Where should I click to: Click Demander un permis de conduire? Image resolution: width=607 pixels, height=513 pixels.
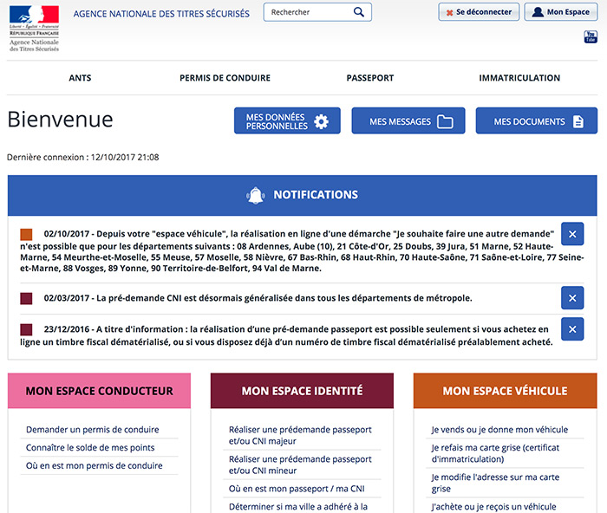pos(93,430)
